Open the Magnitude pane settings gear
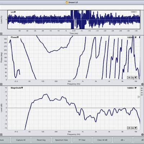 [143, 135]
